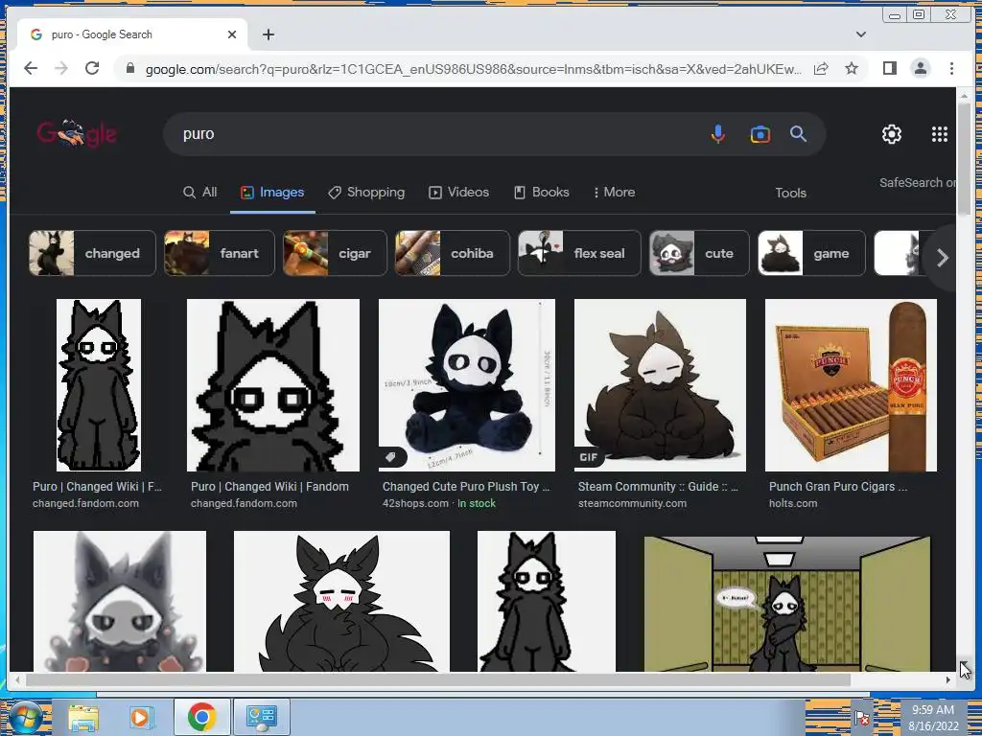Open the Punch Gran Puro Cigars image
982x736 pixels.
pos(852,385)
